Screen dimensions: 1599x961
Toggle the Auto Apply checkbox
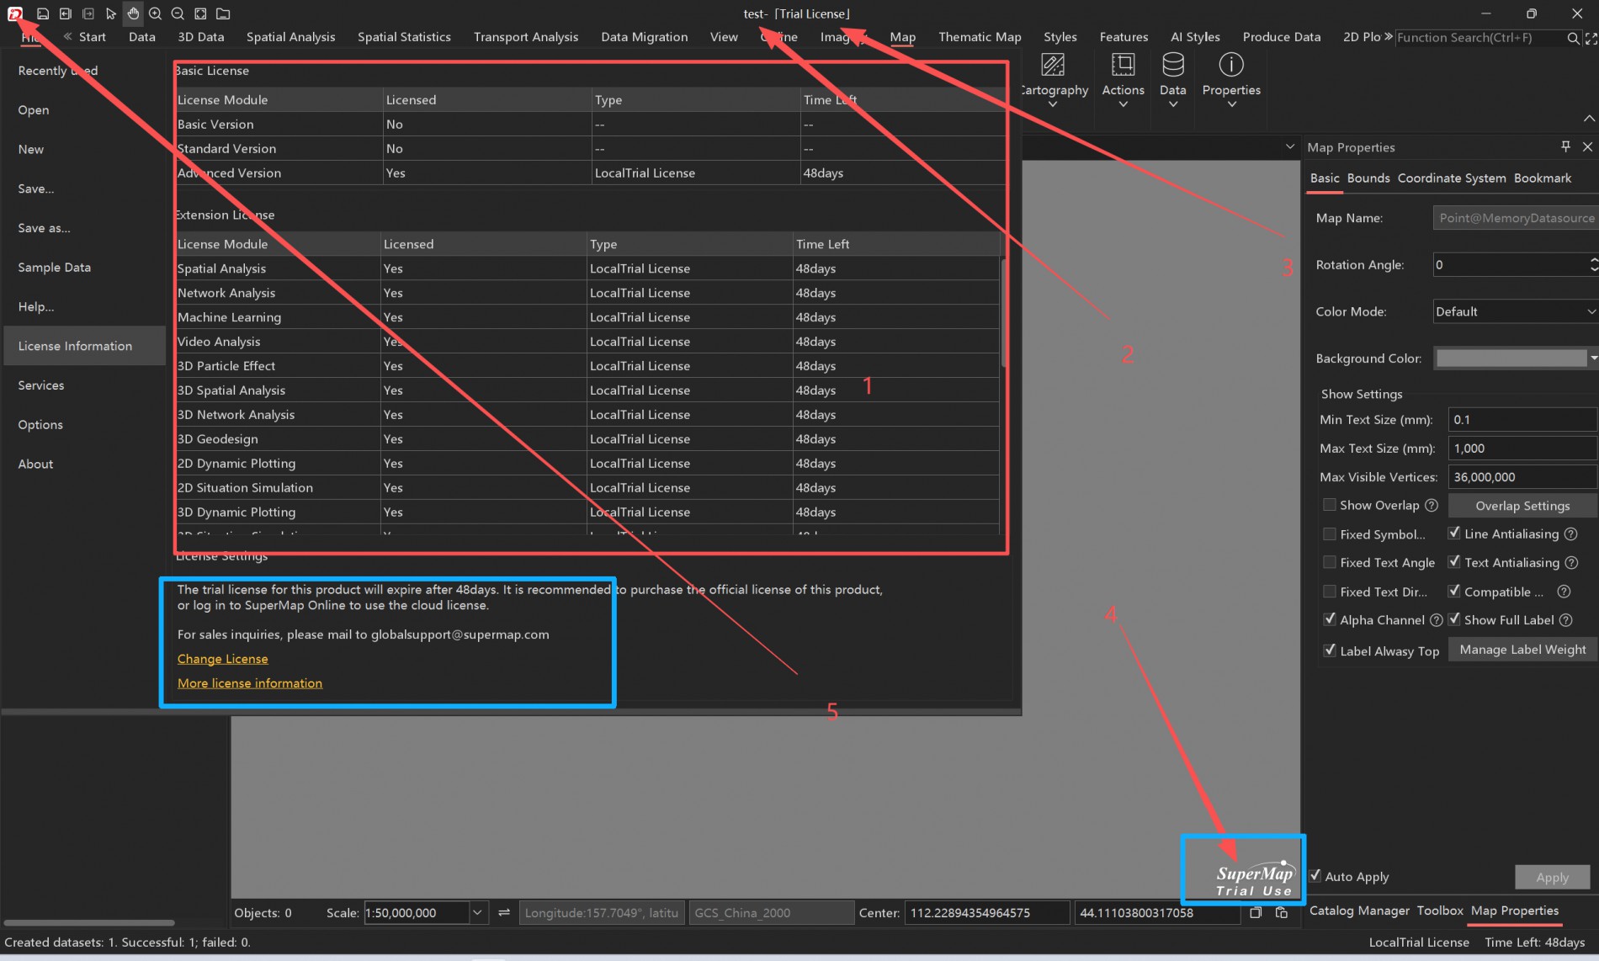click(x=1315, y=876)
